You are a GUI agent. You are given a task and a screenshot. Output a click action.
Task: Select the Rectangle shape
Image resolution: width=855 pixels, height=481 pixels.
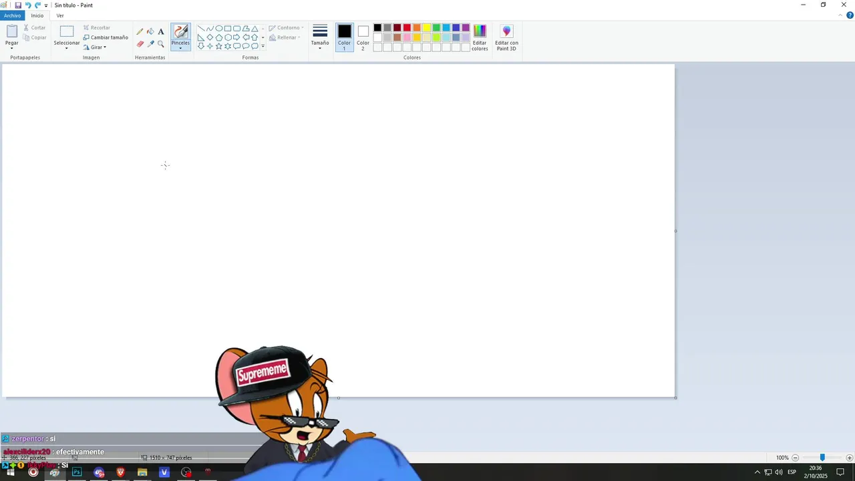click(x=228, y=29)
